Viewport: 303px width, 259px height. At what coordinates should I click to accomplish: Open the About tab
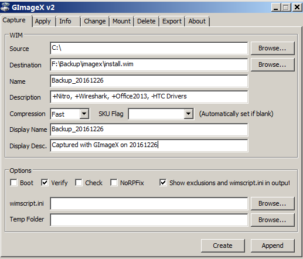coord(197,21)
